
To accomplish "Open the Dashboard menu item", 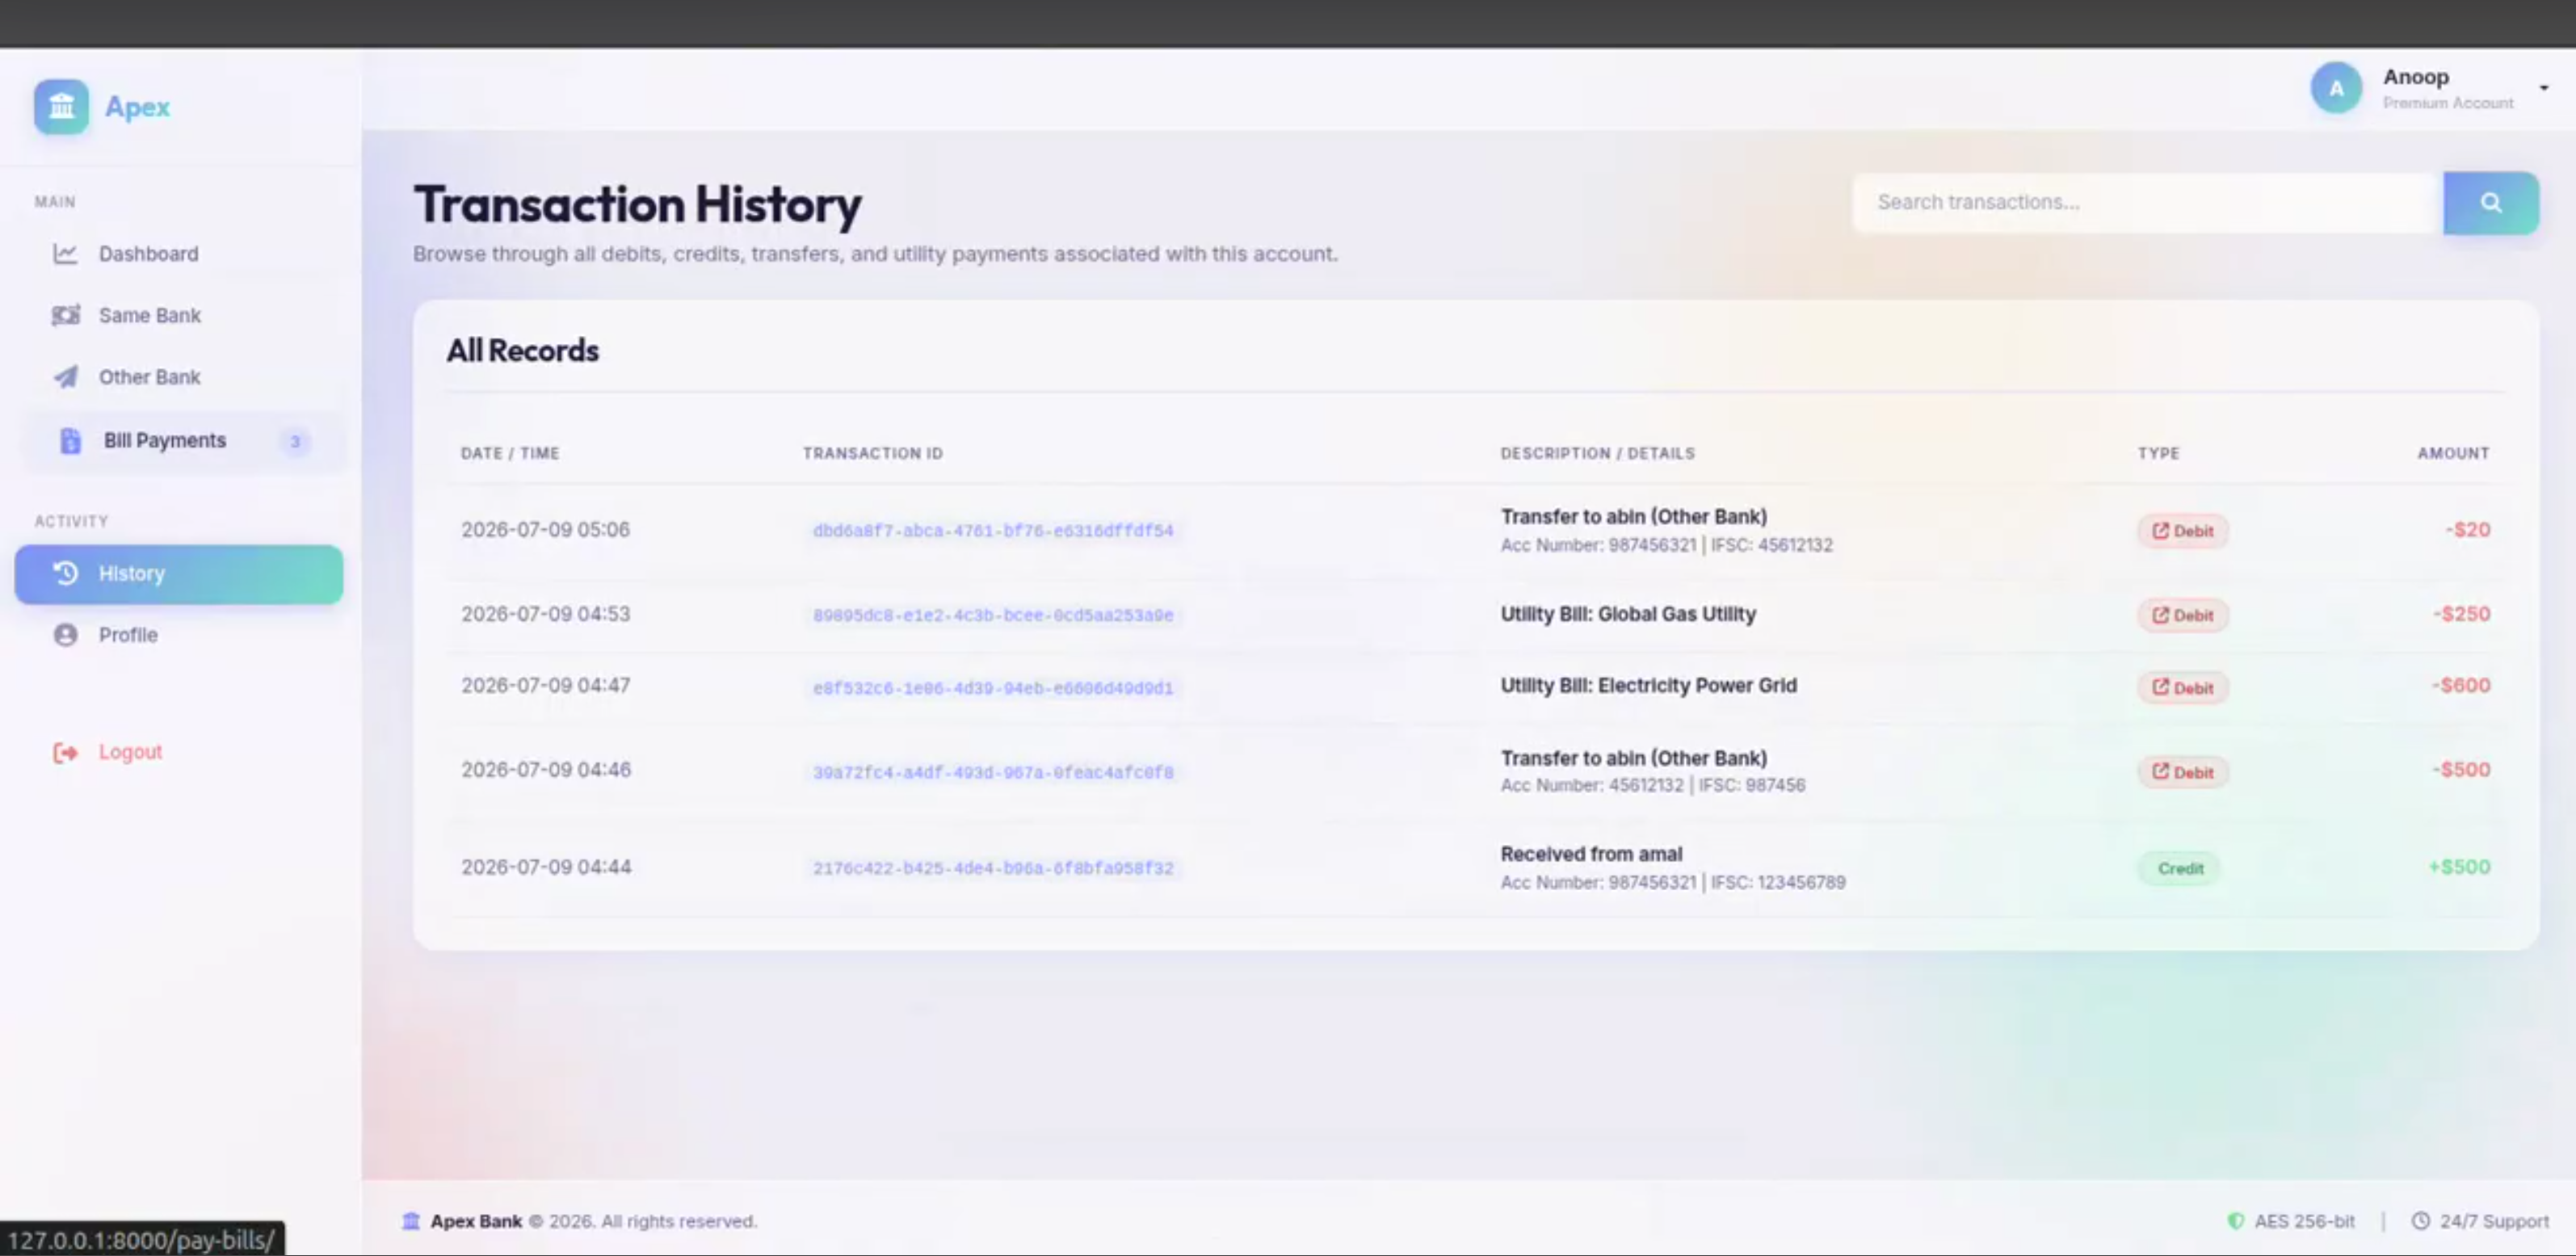I will (179, 254).
